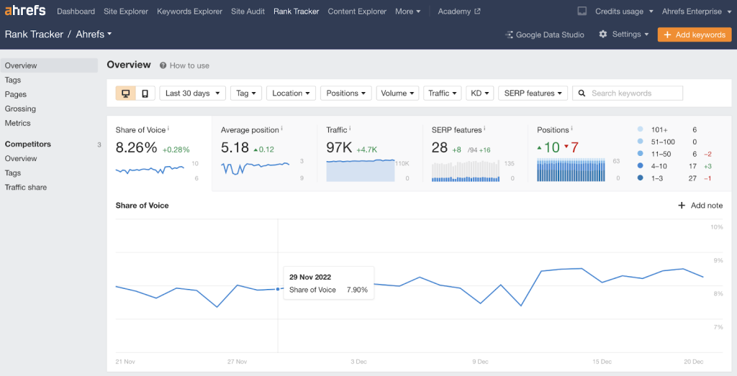Switch to desktop device view
737x376 pixels.
click(126, 93)
